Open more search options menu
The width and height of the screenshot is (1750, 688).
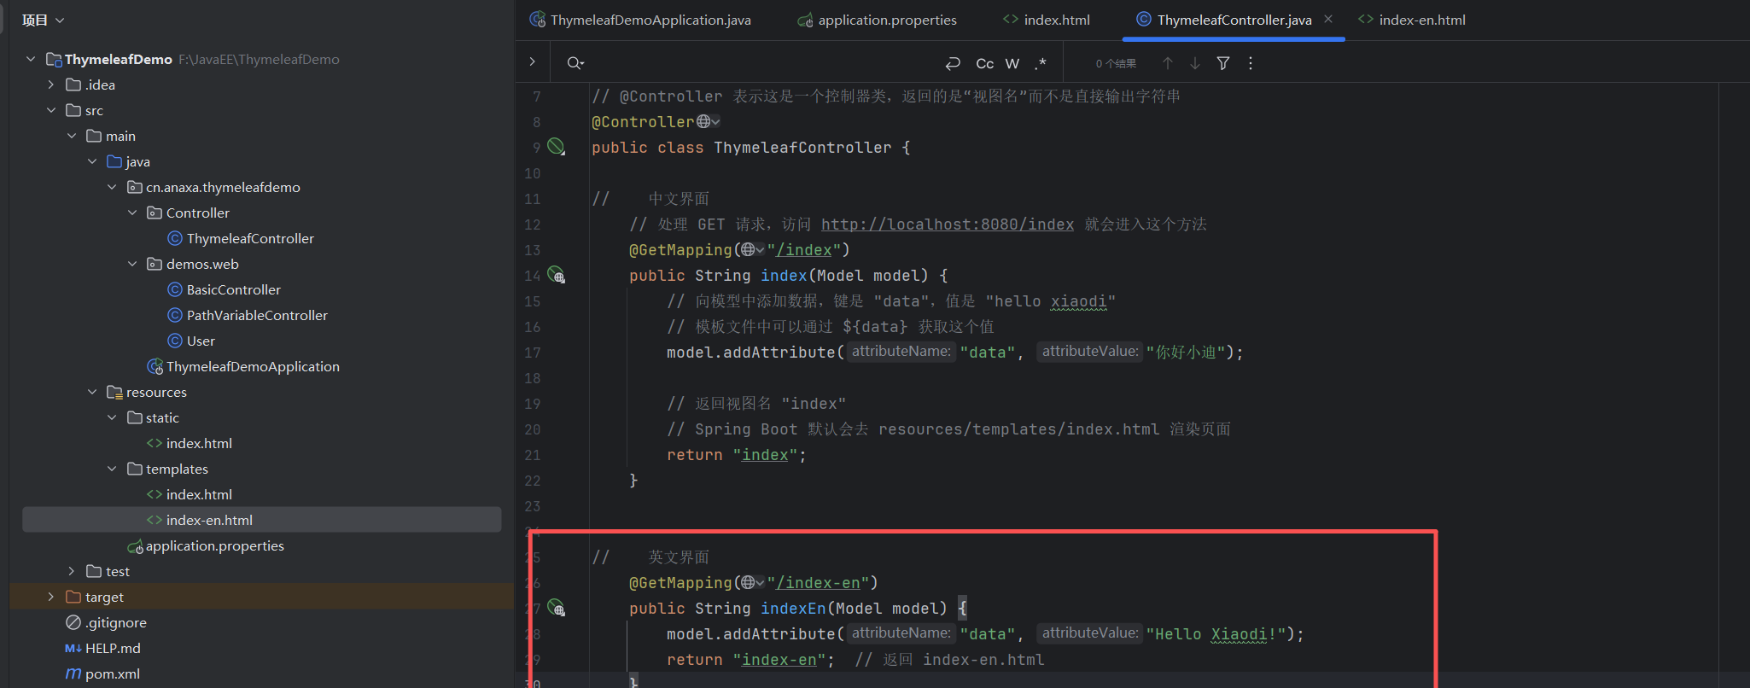[x=1251, y=63]
